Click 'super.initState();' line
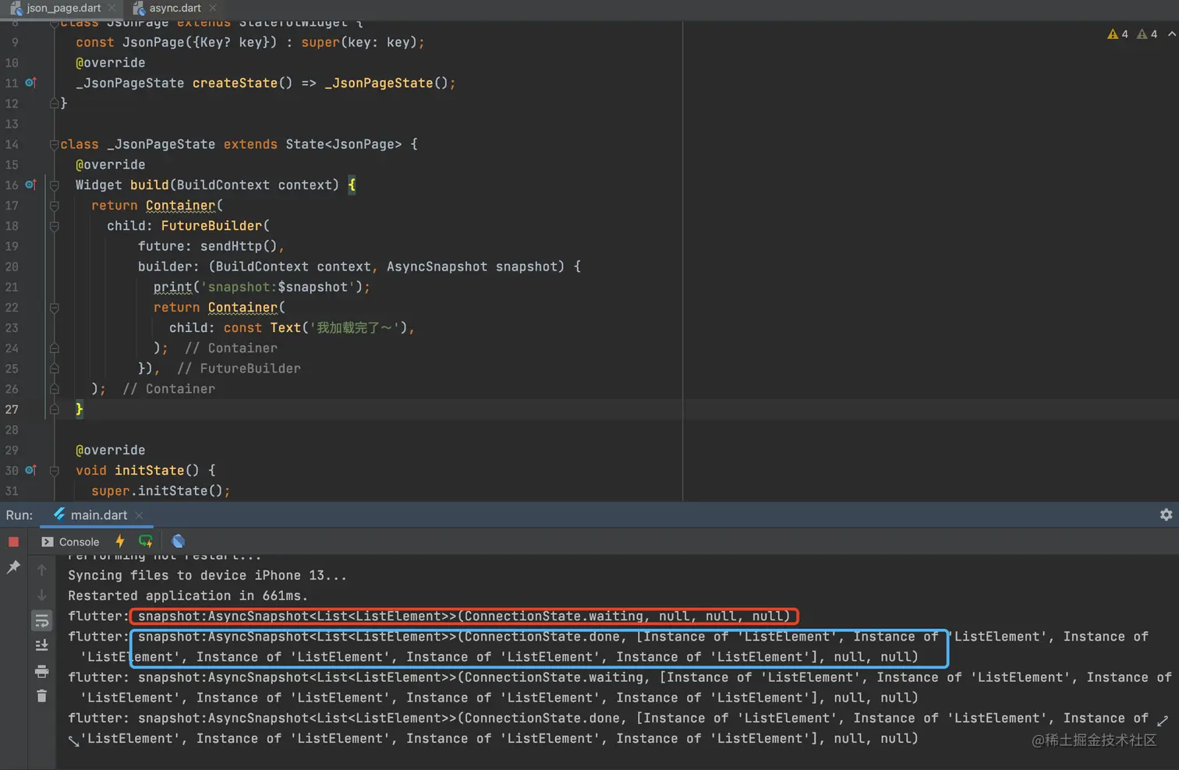The height and width of the screenshot is (770, 1179). (161, 491)
